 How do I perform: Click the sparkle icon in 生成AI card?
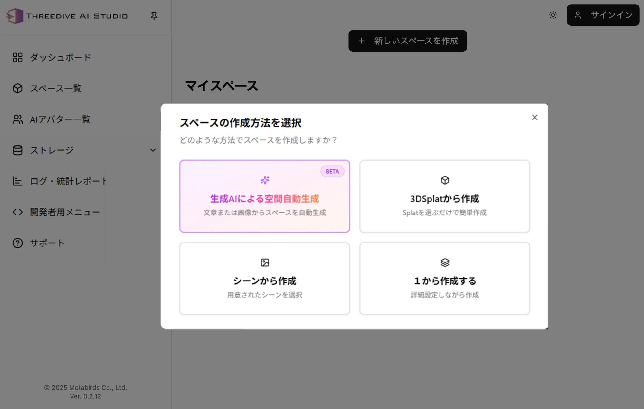[265, 180]
